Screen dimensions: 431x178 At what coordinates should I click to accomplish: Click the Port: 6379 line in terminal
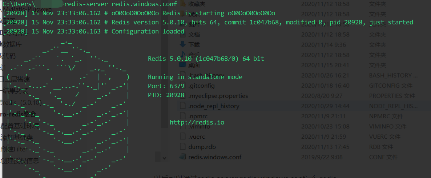[x=166, y=86]
